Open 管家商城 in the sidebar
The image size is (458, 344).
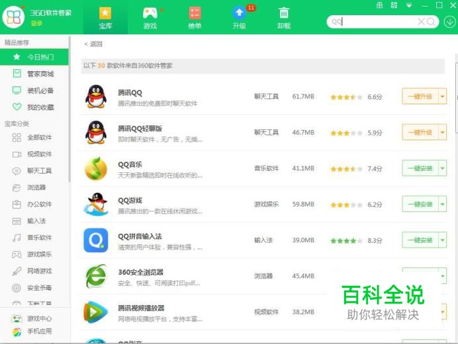34,74
